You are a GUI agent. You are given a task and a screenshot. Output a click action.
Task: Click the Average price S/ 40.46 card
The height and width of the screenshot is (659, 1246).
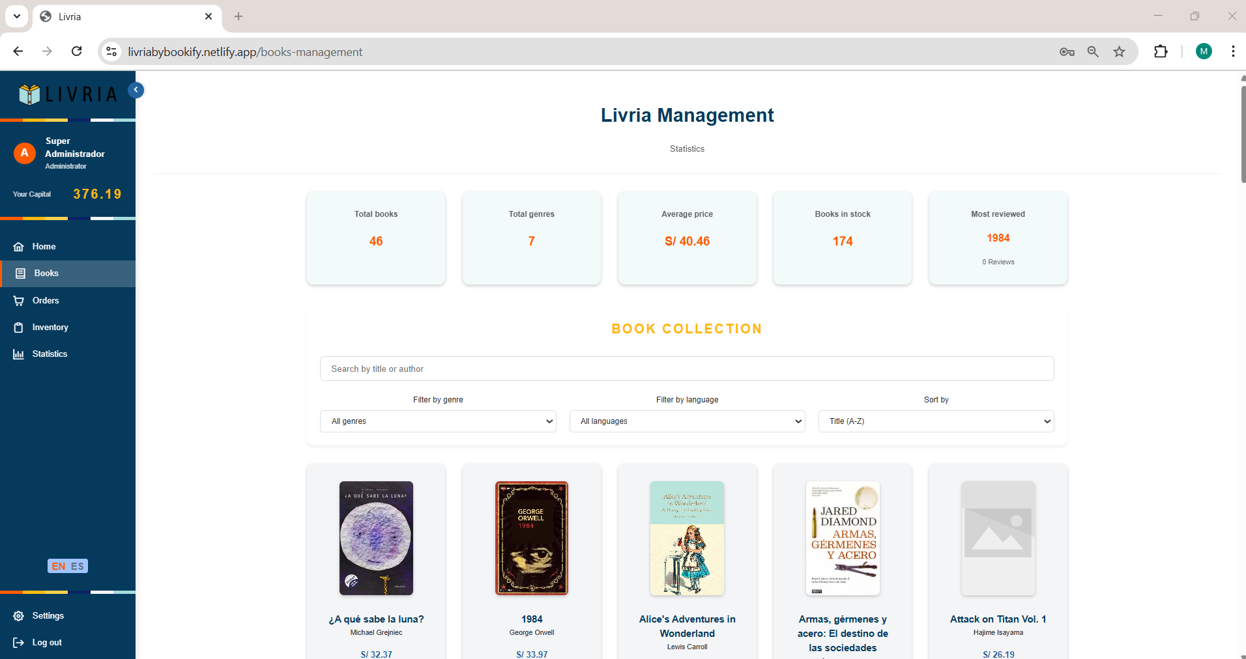(687, 238)
